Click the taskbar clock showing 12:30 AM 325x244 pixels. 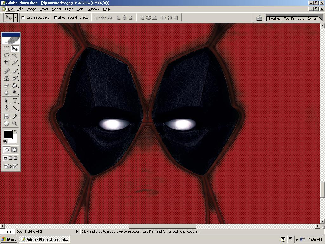coord(314,240)
